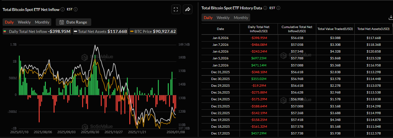This screenshot has width=393, height=138.
Task: Toggle Daily Total Net Inflow series in legend
Action: 37,32
